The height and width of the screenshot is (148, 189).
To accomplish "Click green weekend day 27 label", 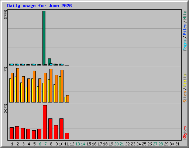I will coord(155,144).
